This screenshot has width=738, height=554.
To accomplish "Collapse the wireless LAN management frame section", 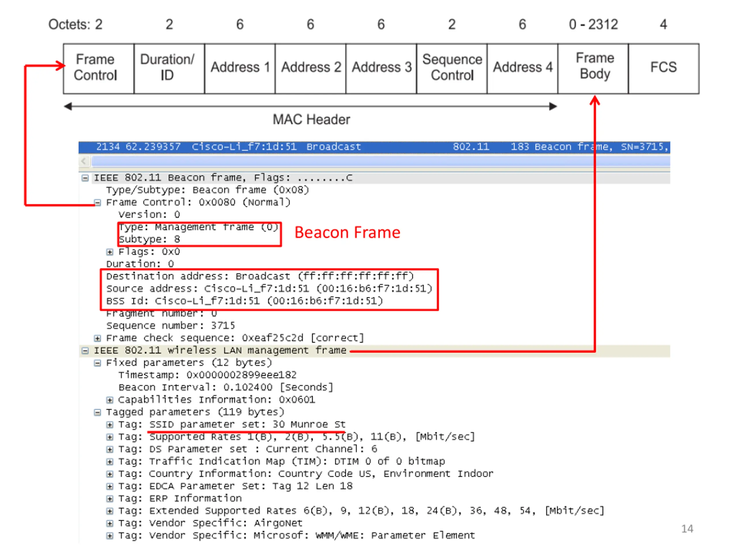I will point(85,351).
